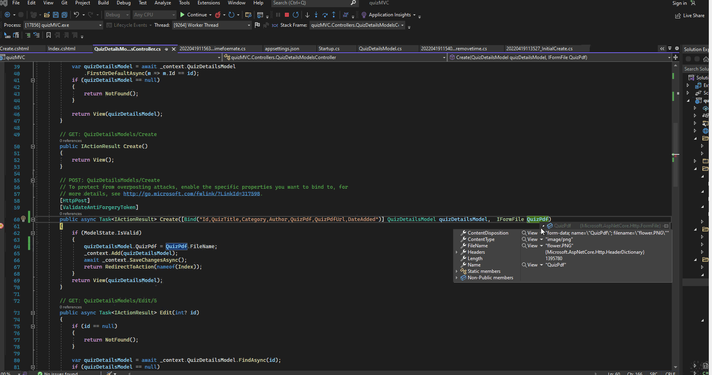The image size is (712, 375).
Task: Collapse the if block at line 41
Action: [x=33, y=80]
